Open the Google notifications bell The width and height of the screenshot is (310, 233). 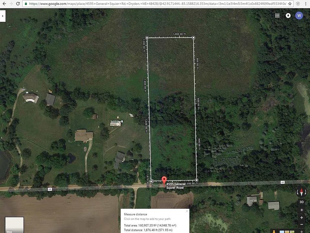[x=288, y=16]
